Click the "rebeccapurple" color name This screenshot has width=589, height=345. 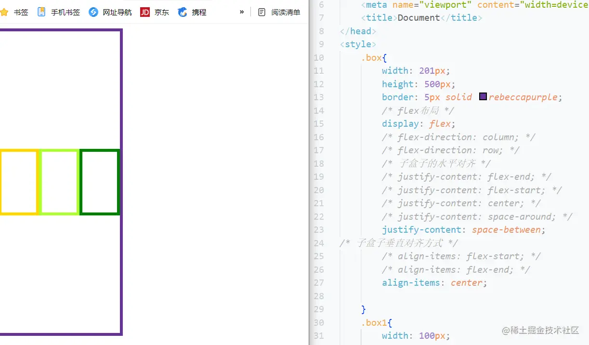(x=523, y=97)
